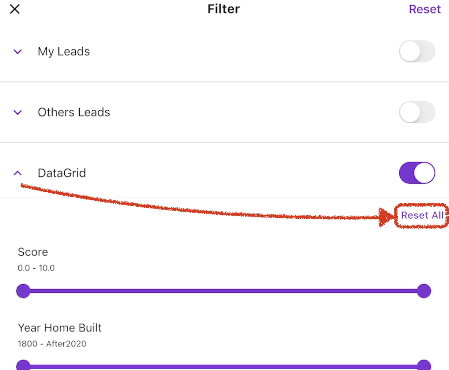Screen dimensions: 449x370
Task: Grab the Score slider minimum handle
Action: (23, 291)
